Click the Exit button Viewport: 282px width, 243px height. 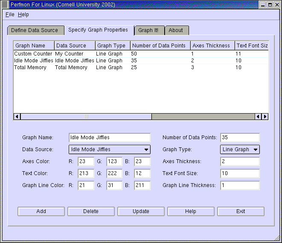tap(241, 211)
